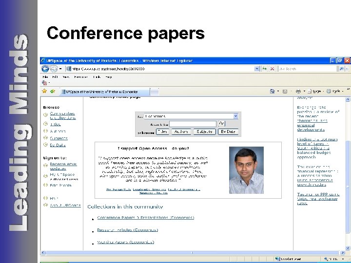Screen dimensions: 351x263
Task: Open the zoom level dropdown arrow in status bar
Action: (343, 259)
